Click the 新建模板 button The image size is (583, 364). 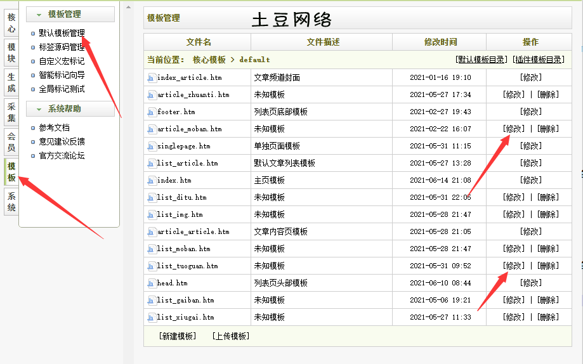click(178, 336)
